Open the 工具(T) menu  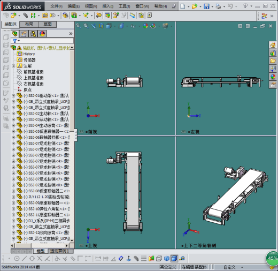125,6
